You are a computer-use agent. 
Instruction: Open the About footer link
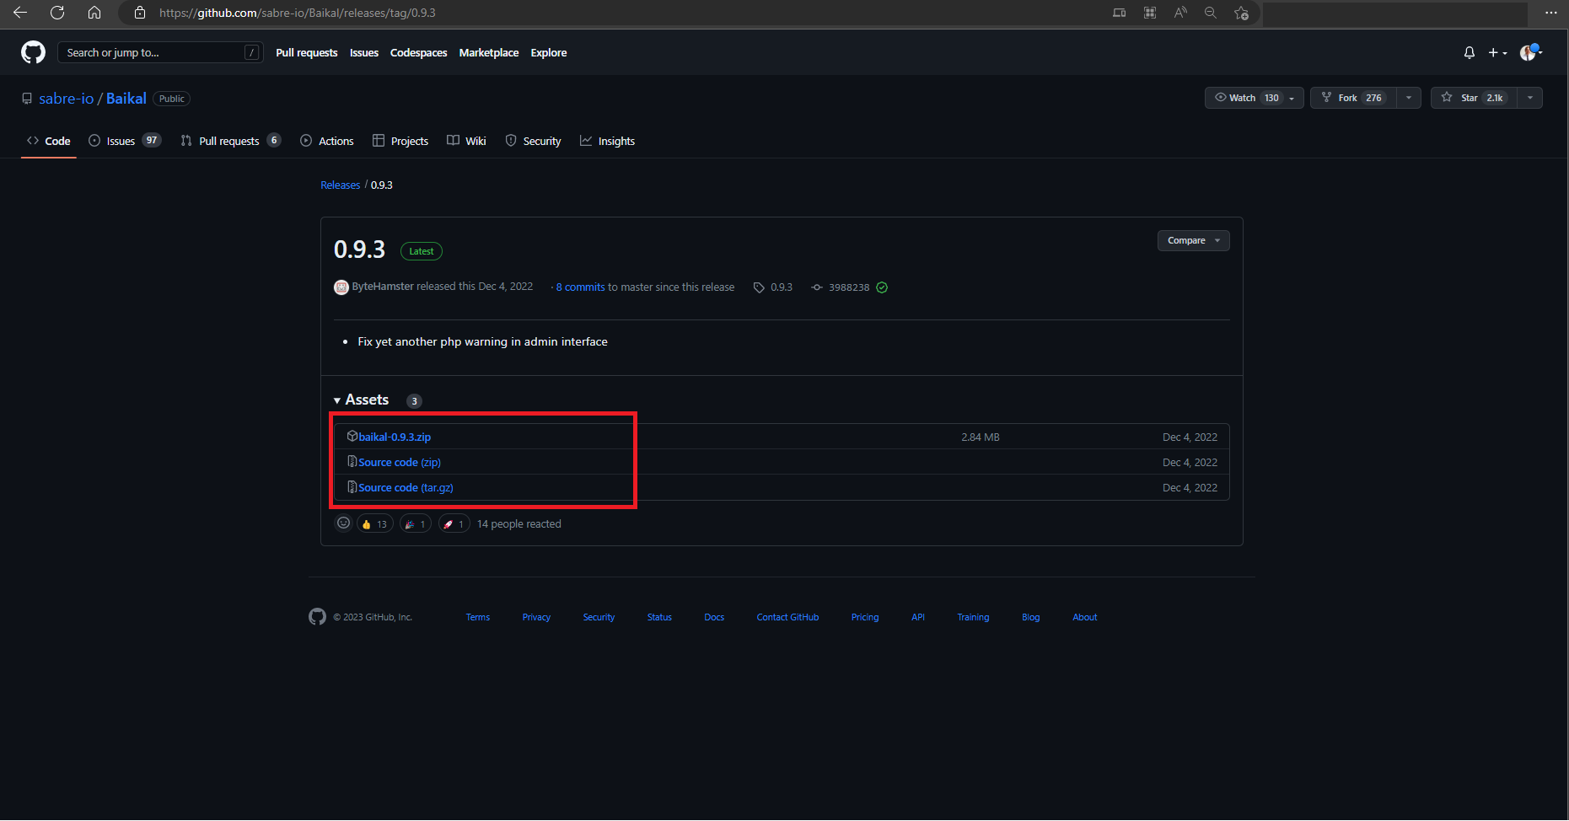tap(1085, 617)
